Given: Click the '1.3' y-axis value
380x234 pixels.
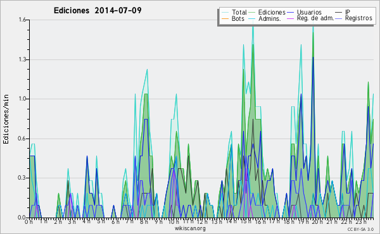Looking at the screenshot, I should click(x=22, y=59).
